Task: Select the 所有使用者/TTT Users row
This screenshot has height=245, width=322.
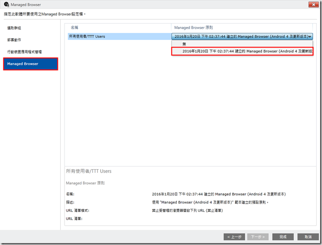Action: pos(88,36)
